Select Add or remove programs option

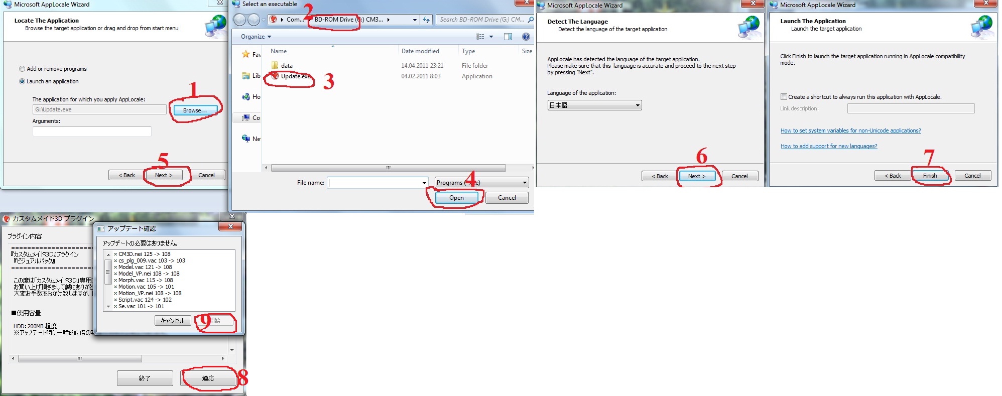pos(22,69)
